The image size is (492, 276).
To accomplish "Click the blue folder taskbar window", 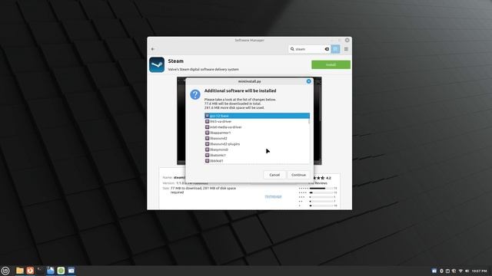I will tap(51, 271).
